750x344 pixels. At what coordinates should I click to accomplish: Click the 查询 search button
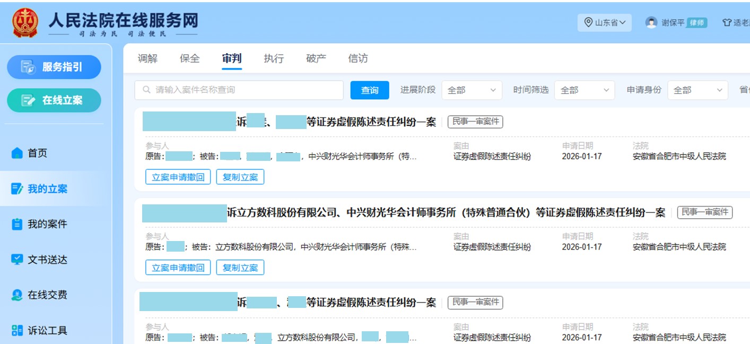[370, 90]
